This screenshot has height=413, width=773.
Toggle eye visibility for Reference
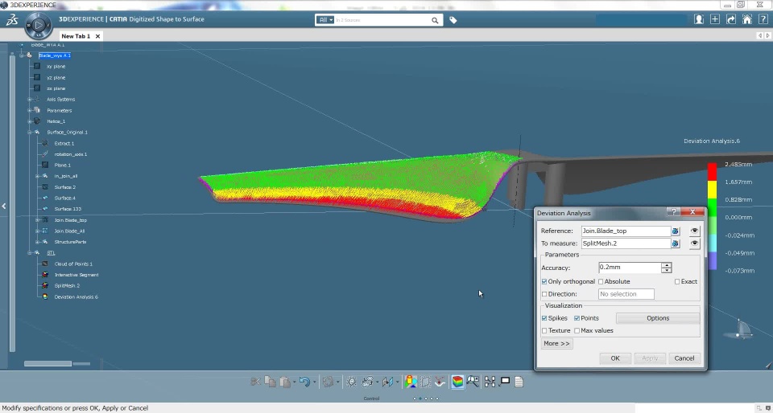point(695,231)
